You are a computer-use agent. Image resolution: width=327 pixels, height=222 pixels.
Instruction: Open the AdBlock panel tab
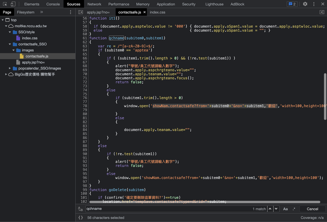tap(237, 4)
